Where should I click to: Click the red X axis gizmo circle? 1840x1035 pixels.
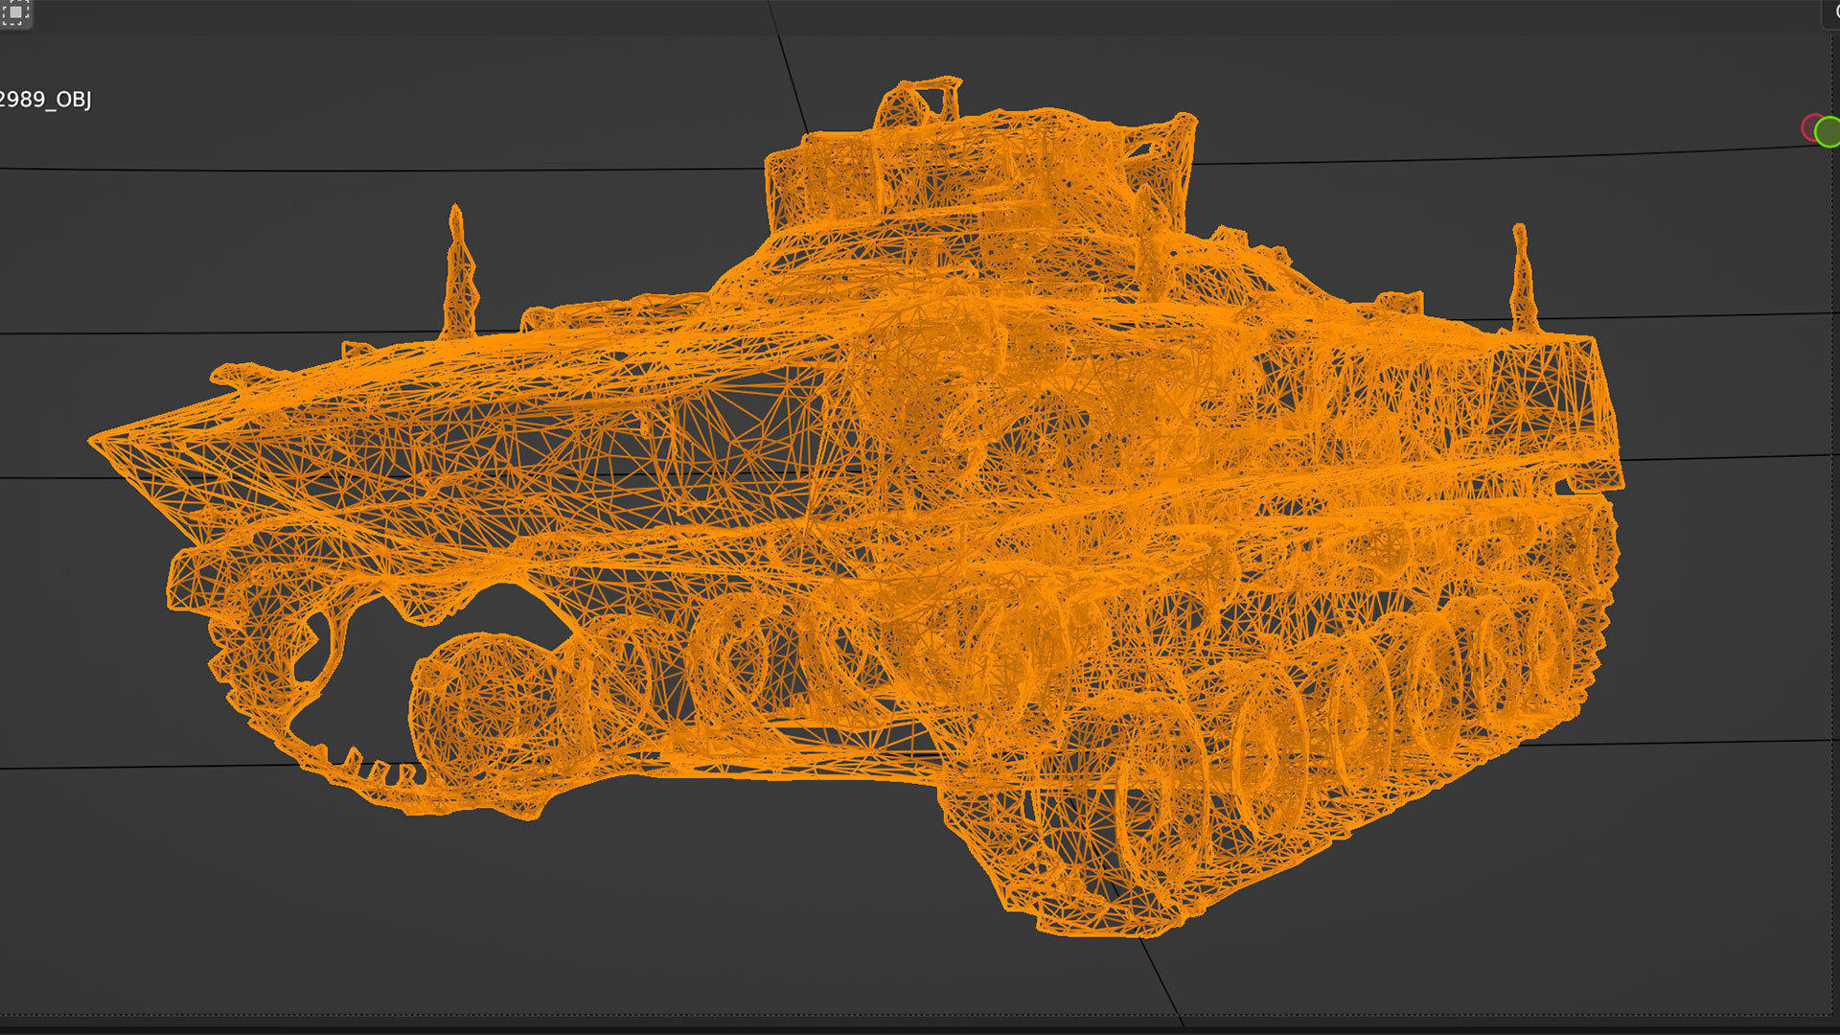pyautogui.click(x=1810, y=126)
